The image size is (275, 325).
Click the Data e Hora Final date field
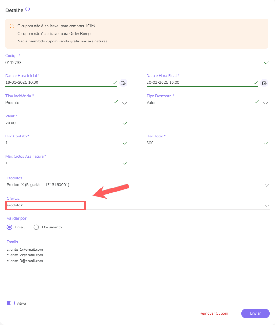coord(198,83)
